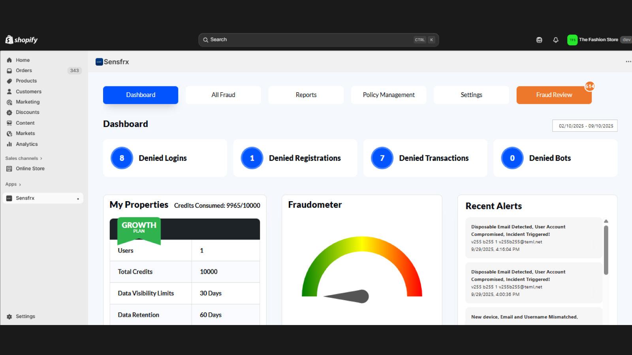Open Discounts from the sidebar

(x=27, y=112)
